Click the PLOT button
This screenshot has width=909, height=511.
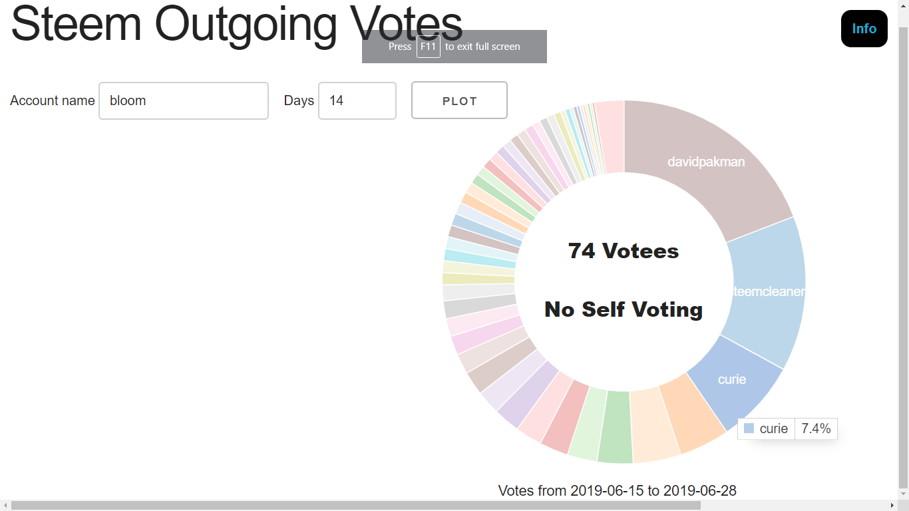point(459,100)
